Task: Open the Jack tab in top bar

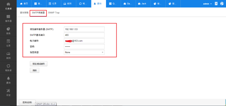Action: [143, 4]
